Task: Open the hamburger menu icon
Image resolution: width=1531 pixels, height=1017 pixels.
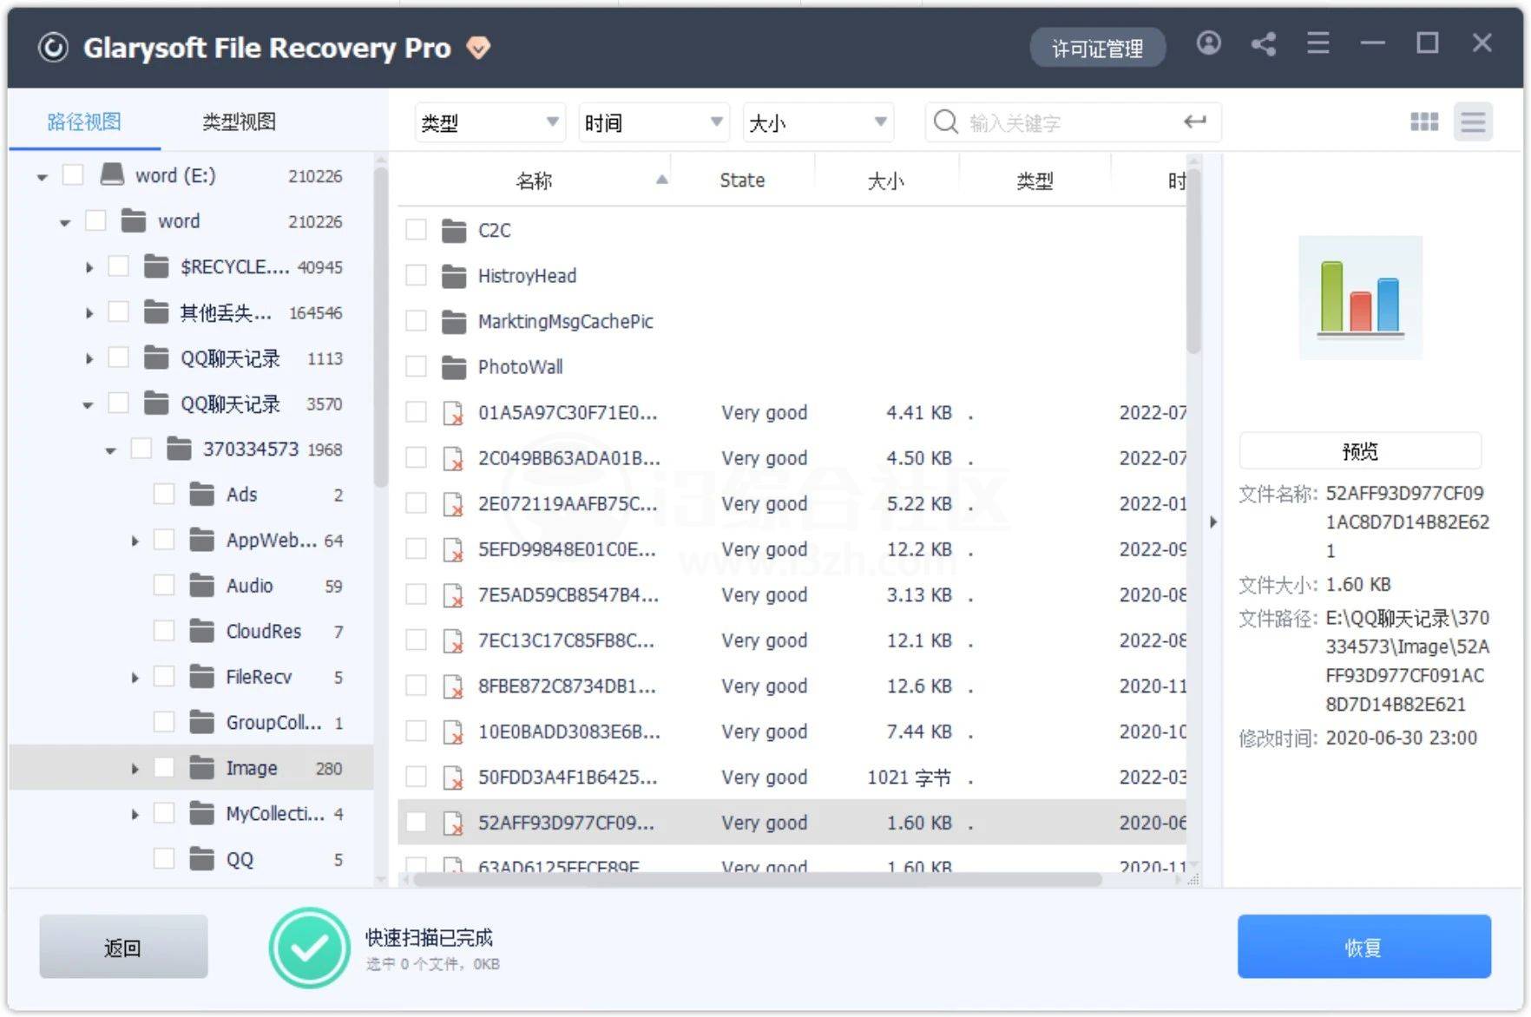Action: [x=1318, y=43]
